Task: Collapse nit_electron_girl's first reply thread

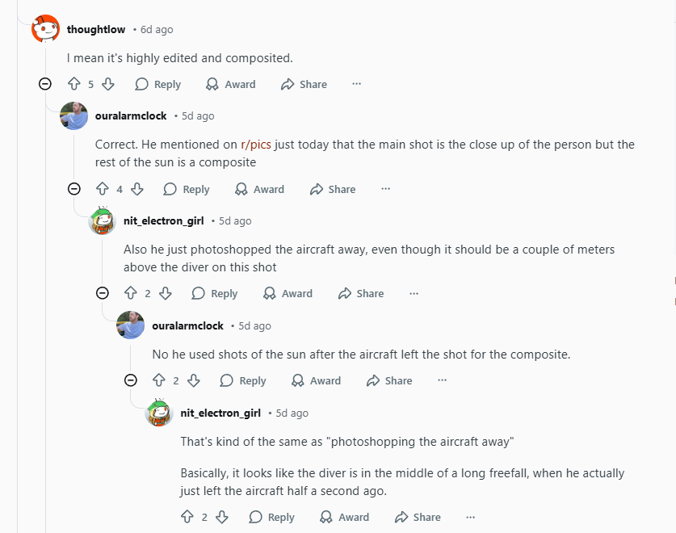Action: point(103,294)
